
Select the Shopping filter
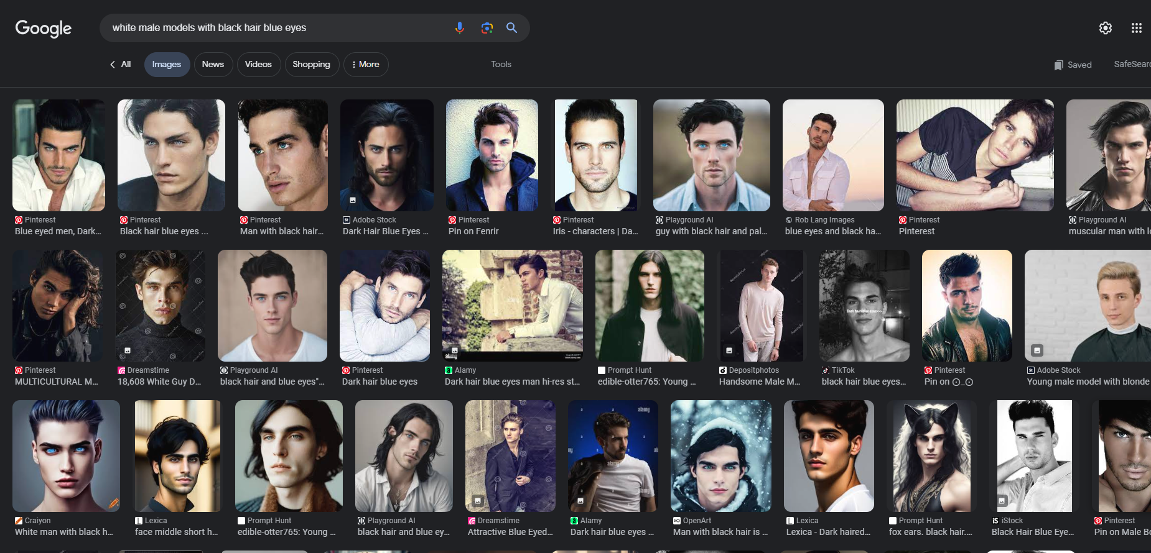312,64
